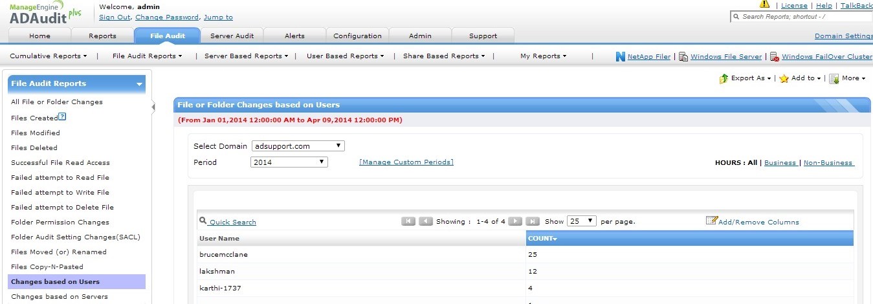The height and width of the screenshot is (304, 873).
Task: Click the Quick Search magnifier icon
Action: click(203, 221)
